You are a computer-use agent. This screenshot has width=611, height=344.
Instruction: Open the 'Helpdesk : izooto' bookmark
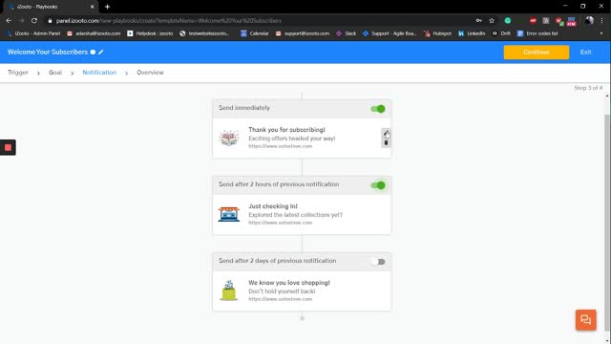click(150, 33)
